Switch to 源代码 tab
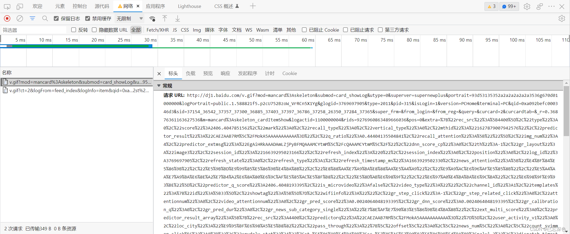The image size is (570, 234). (x=102, y=6)
